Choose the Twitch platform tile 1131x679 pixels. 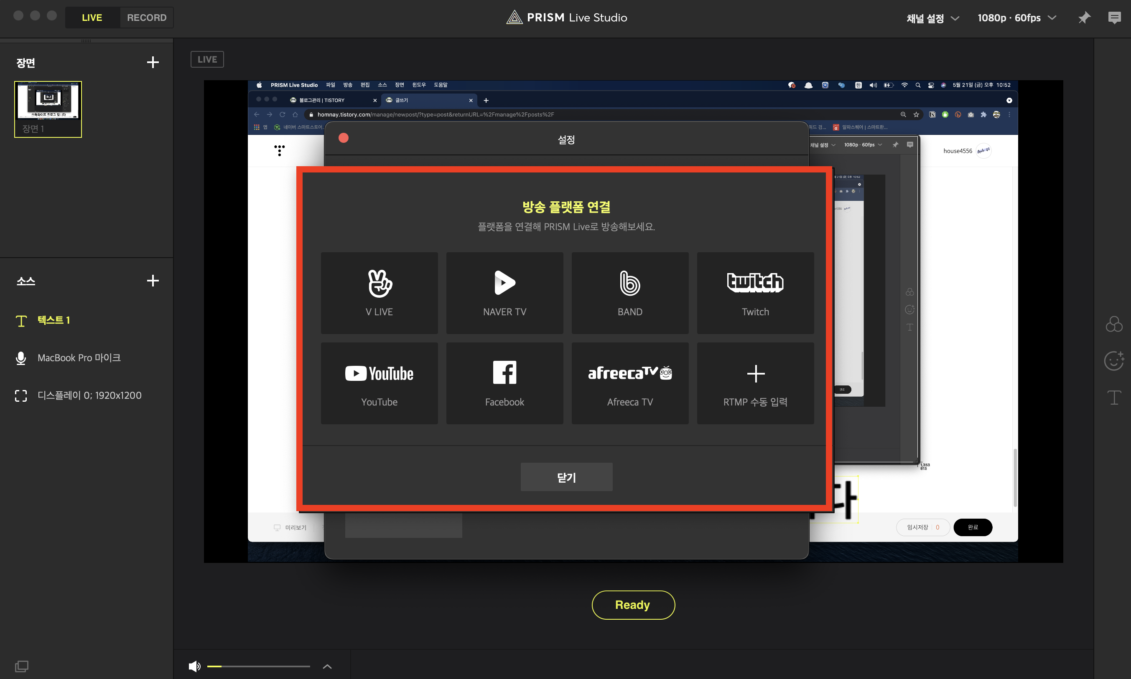[x=755, y=293]
